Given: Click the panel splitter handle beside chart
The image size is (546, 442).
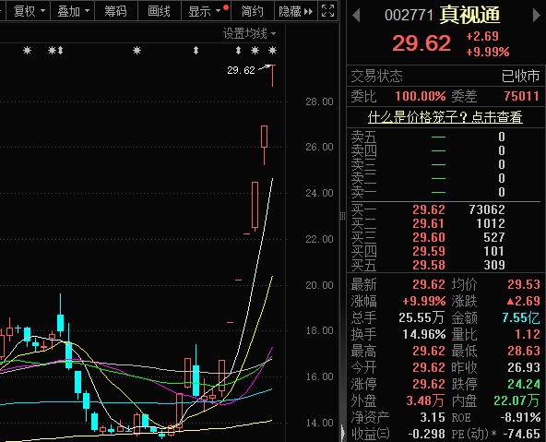Looking at the screenshot, I should [343, 216].
